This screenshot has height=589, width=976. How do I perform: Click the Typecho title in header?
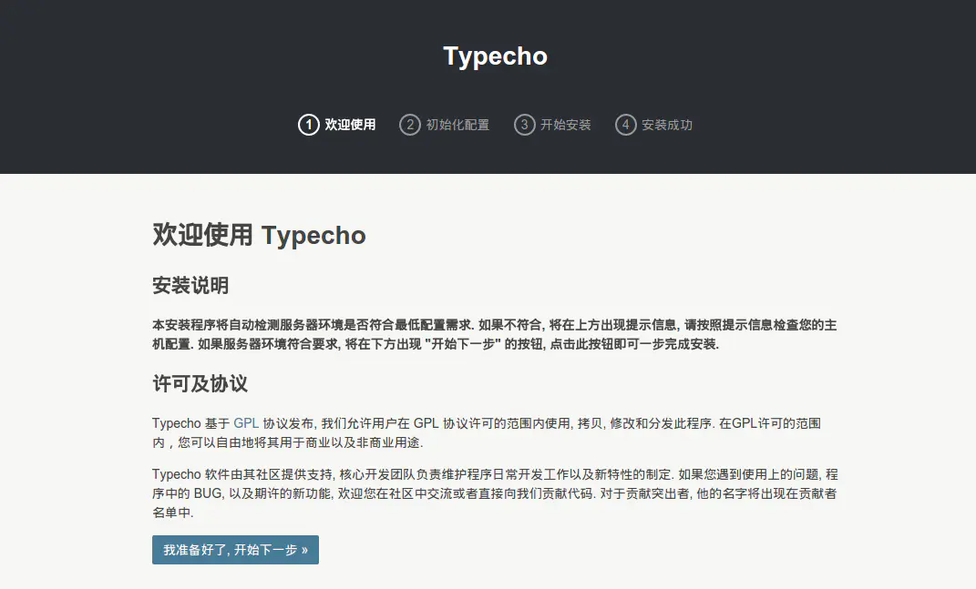coord(495,56)
